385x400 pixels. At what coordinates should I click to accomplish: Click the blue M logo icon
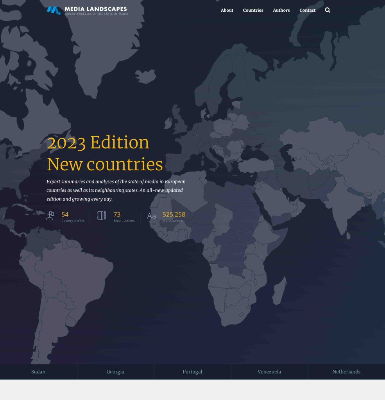(54, 11)
